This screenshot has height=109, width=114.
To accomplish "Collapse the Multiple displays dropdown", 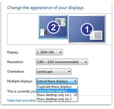I will click(57, 81).
